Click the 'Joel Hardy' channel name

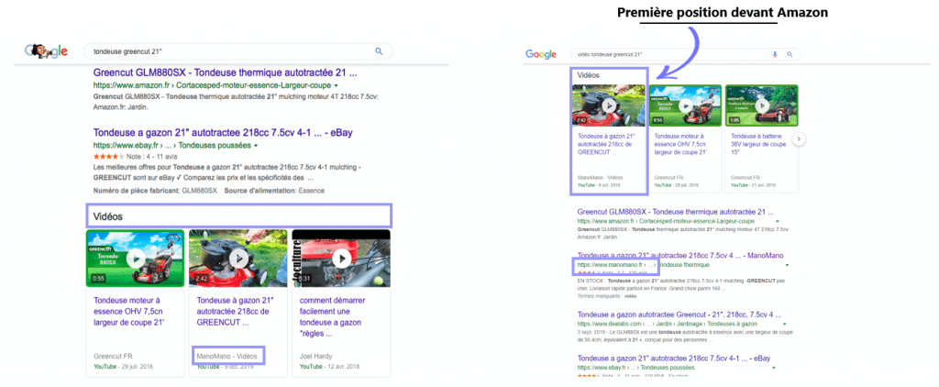click(315, 356)
